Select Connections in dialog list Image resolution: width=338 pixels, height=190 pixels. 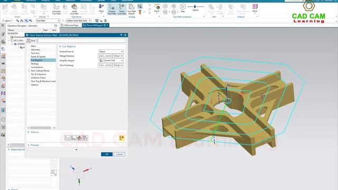37,67
